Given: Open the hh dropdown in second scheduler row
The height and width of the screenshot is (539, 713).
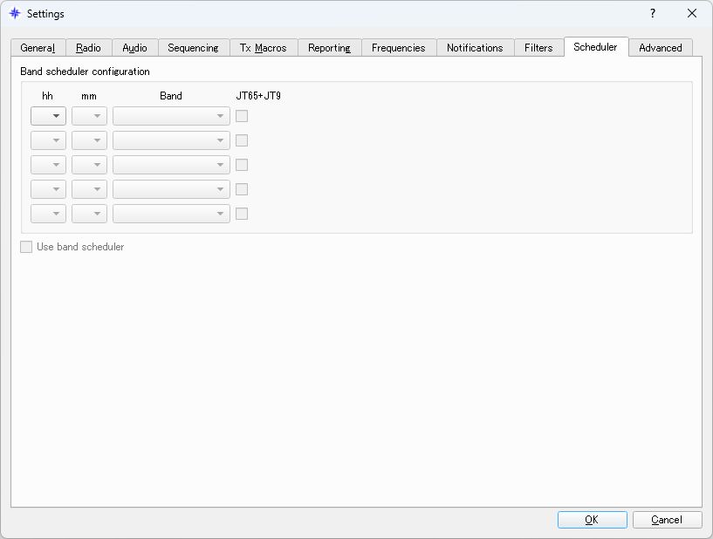Looking at the screenshot, I should [48, 140].
